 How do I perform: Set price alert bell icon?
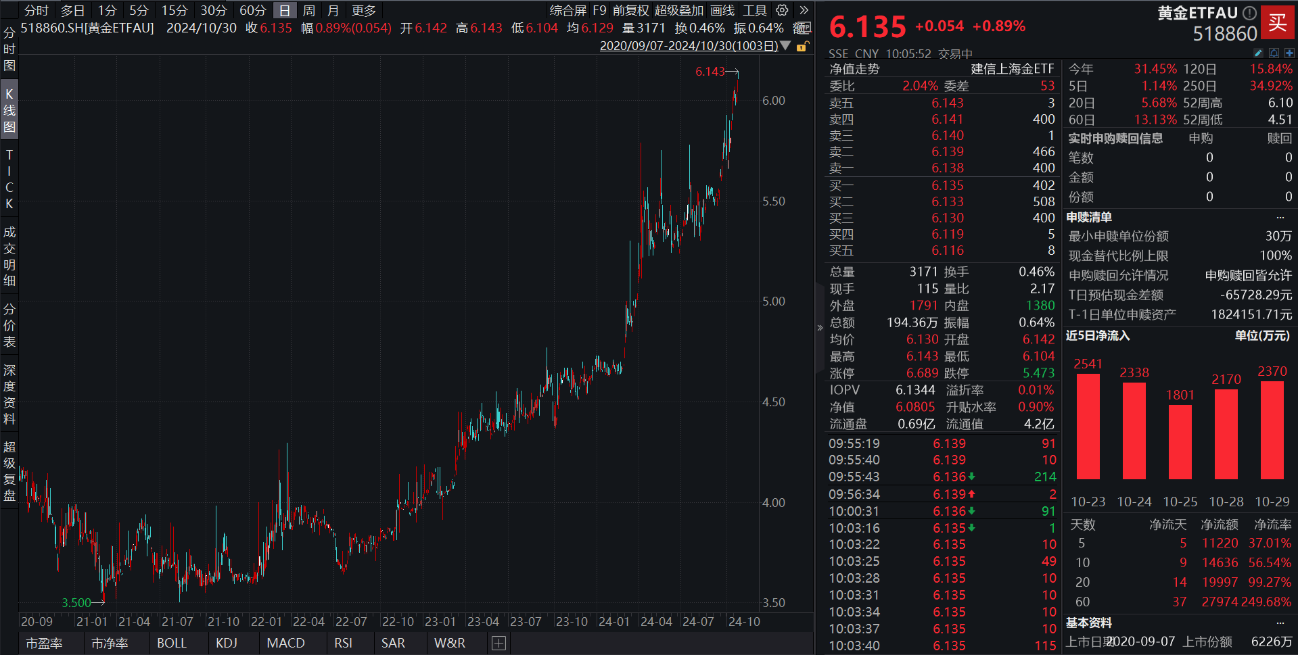(x=1274, y=53)
